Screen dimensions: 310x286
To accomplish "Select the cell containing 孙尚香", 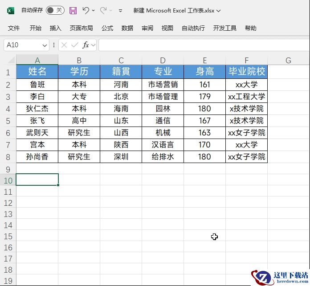I will (37, 157).
